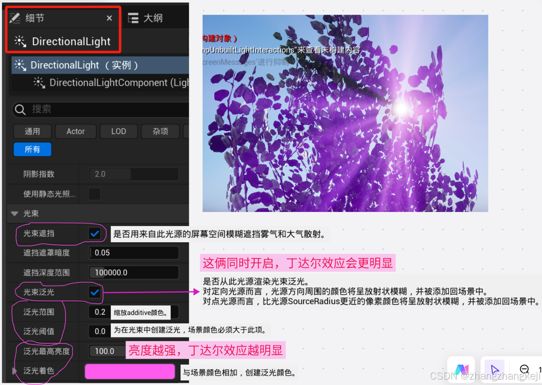Uncheck the 光束泛光 checkbox
Image resolution: width=542 pixels, height=385 pixels.
coord(94,293)
